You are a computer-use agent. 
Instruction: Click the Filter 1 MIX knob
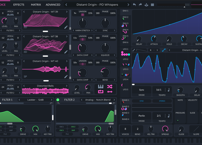pos(35,129)
